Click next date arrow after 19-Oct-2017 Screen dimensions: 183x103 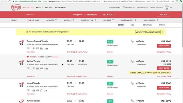(117, 15)
